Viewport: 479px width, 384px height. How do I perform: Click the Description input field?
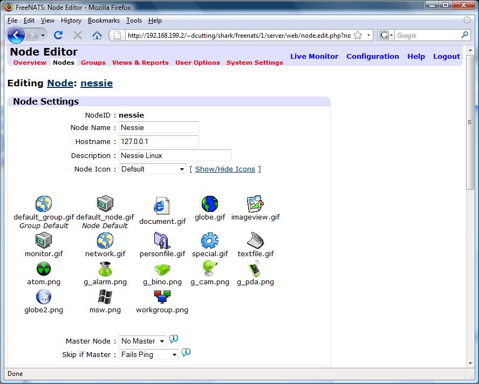175,155
